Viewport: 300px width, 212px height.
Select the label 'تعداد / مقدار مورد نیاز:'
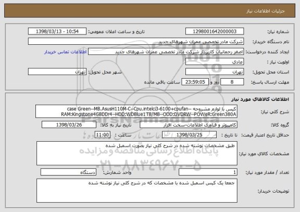267,172
